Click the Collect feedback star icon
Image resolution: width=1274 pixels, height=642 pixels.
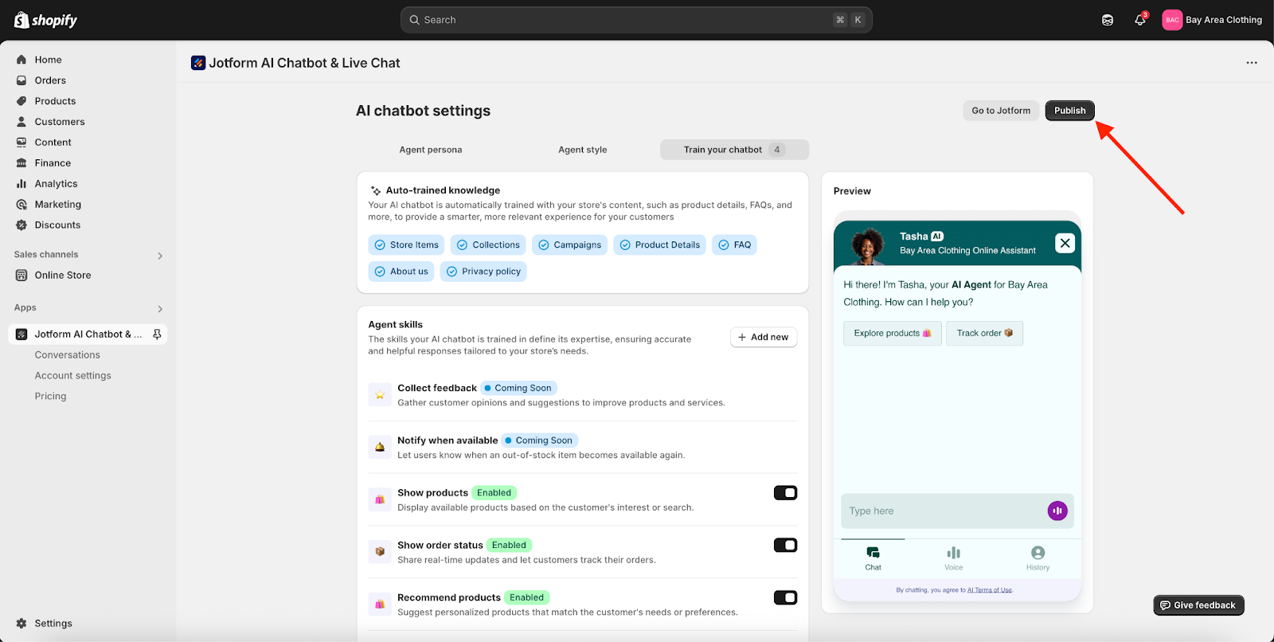click(x=380, y=395)
